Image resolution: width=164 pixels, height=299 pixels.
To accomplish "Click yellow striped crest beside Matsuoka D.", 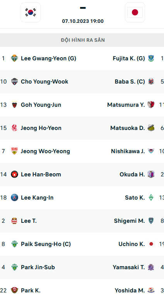I will pyautogui.click(x=151, y=128).
